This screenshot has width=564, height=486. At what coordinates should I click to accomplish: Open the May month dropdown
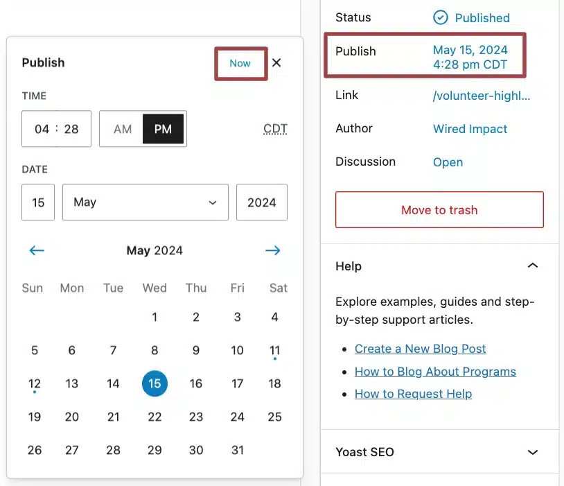tap(146, 202)
